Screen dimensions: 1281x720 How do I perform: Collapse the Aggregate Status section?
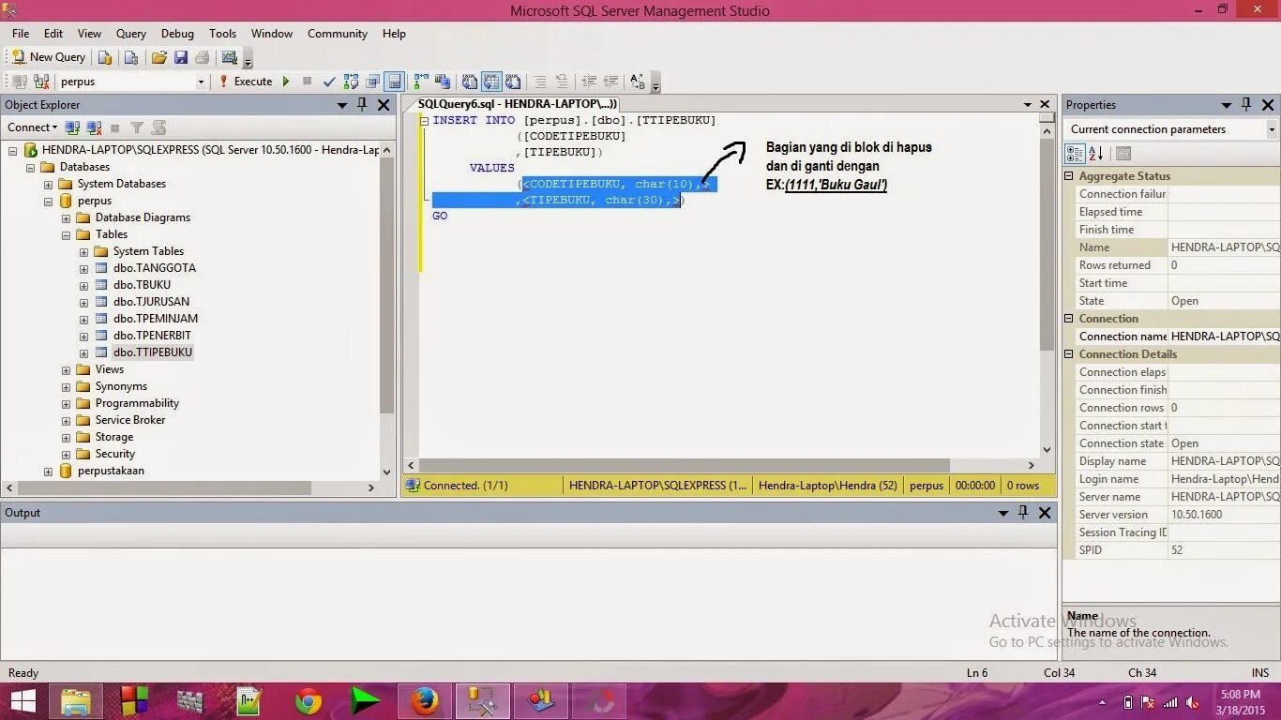[x=1069, y=176]
